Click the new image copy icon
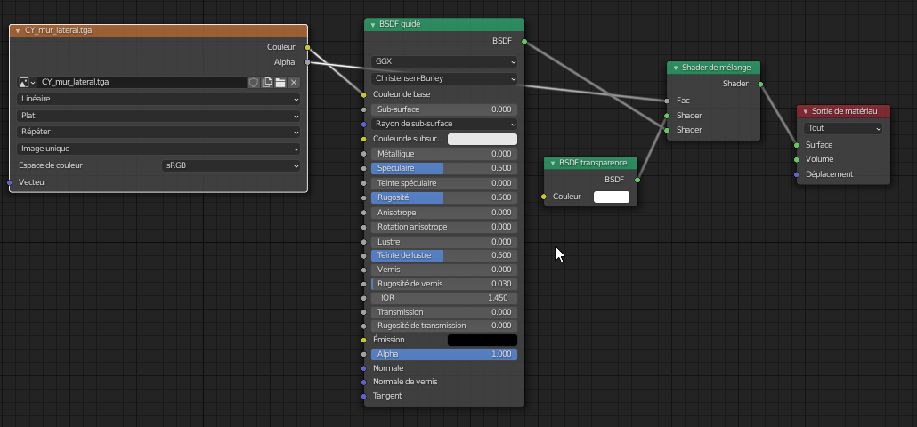The width and height of the screenshot is (917, 427). (267, 82)
